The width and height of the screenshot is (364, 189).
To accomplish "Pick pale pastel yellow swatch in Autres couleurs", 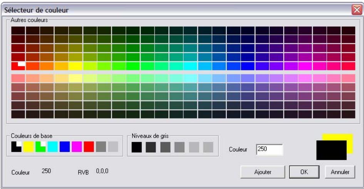I will 75,78.
